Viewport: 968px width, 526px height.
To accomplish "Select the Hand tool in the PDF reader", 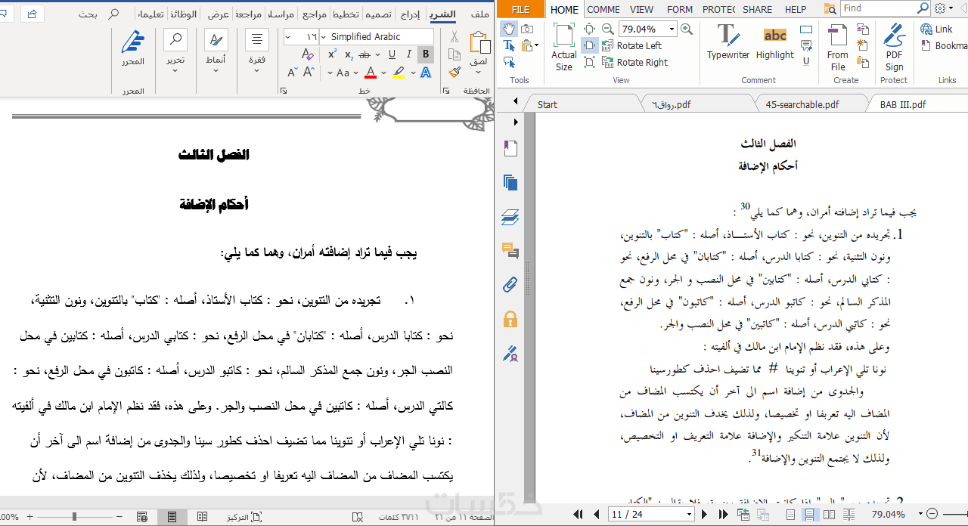I will point(510,29).
